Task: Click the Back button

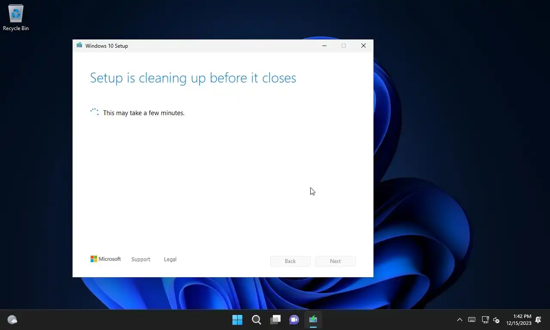Action: (x=290, y=261)
